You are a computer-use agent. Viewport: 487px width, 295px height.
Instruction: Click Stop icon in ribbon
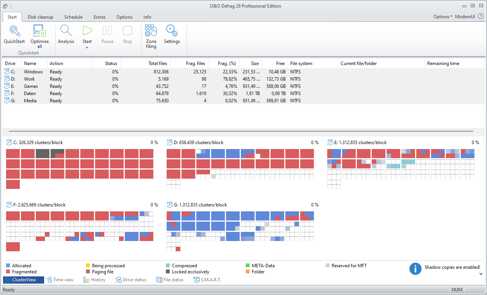pyautogui.click(x=127, y=30)
